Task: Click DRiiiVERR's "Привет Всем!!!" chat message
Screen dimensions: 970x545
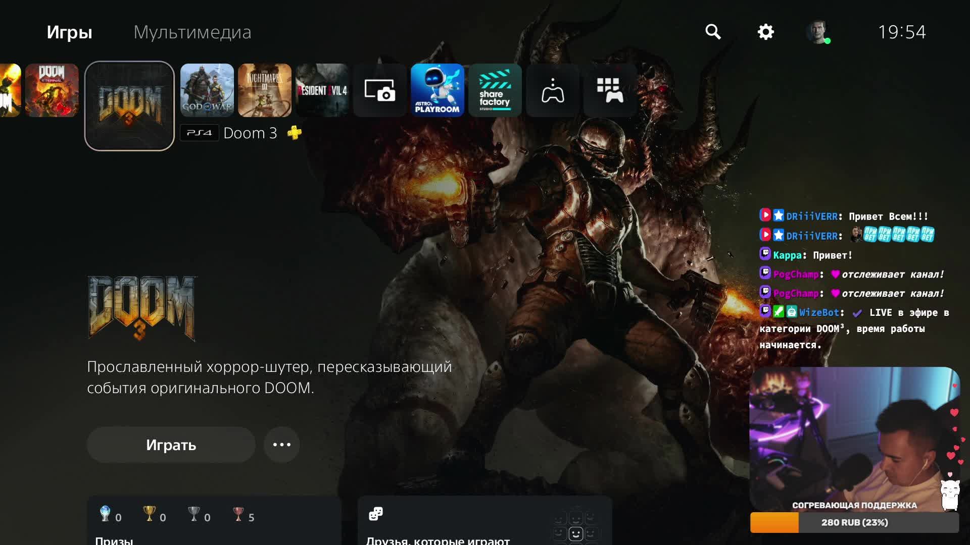Action: pos(844,216)
